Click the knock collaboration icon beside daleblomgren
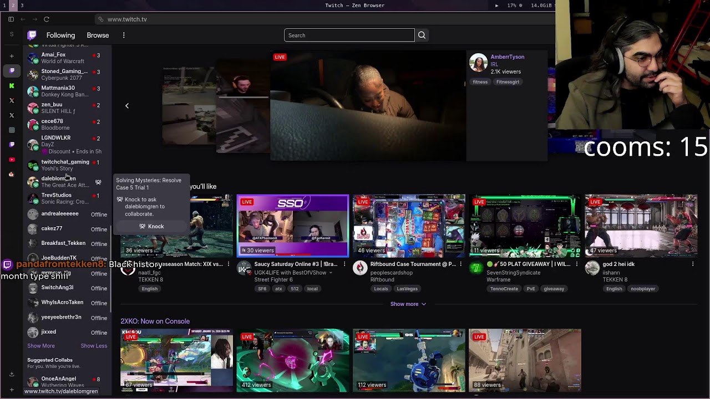710x399 pixels. pos(98,182)
